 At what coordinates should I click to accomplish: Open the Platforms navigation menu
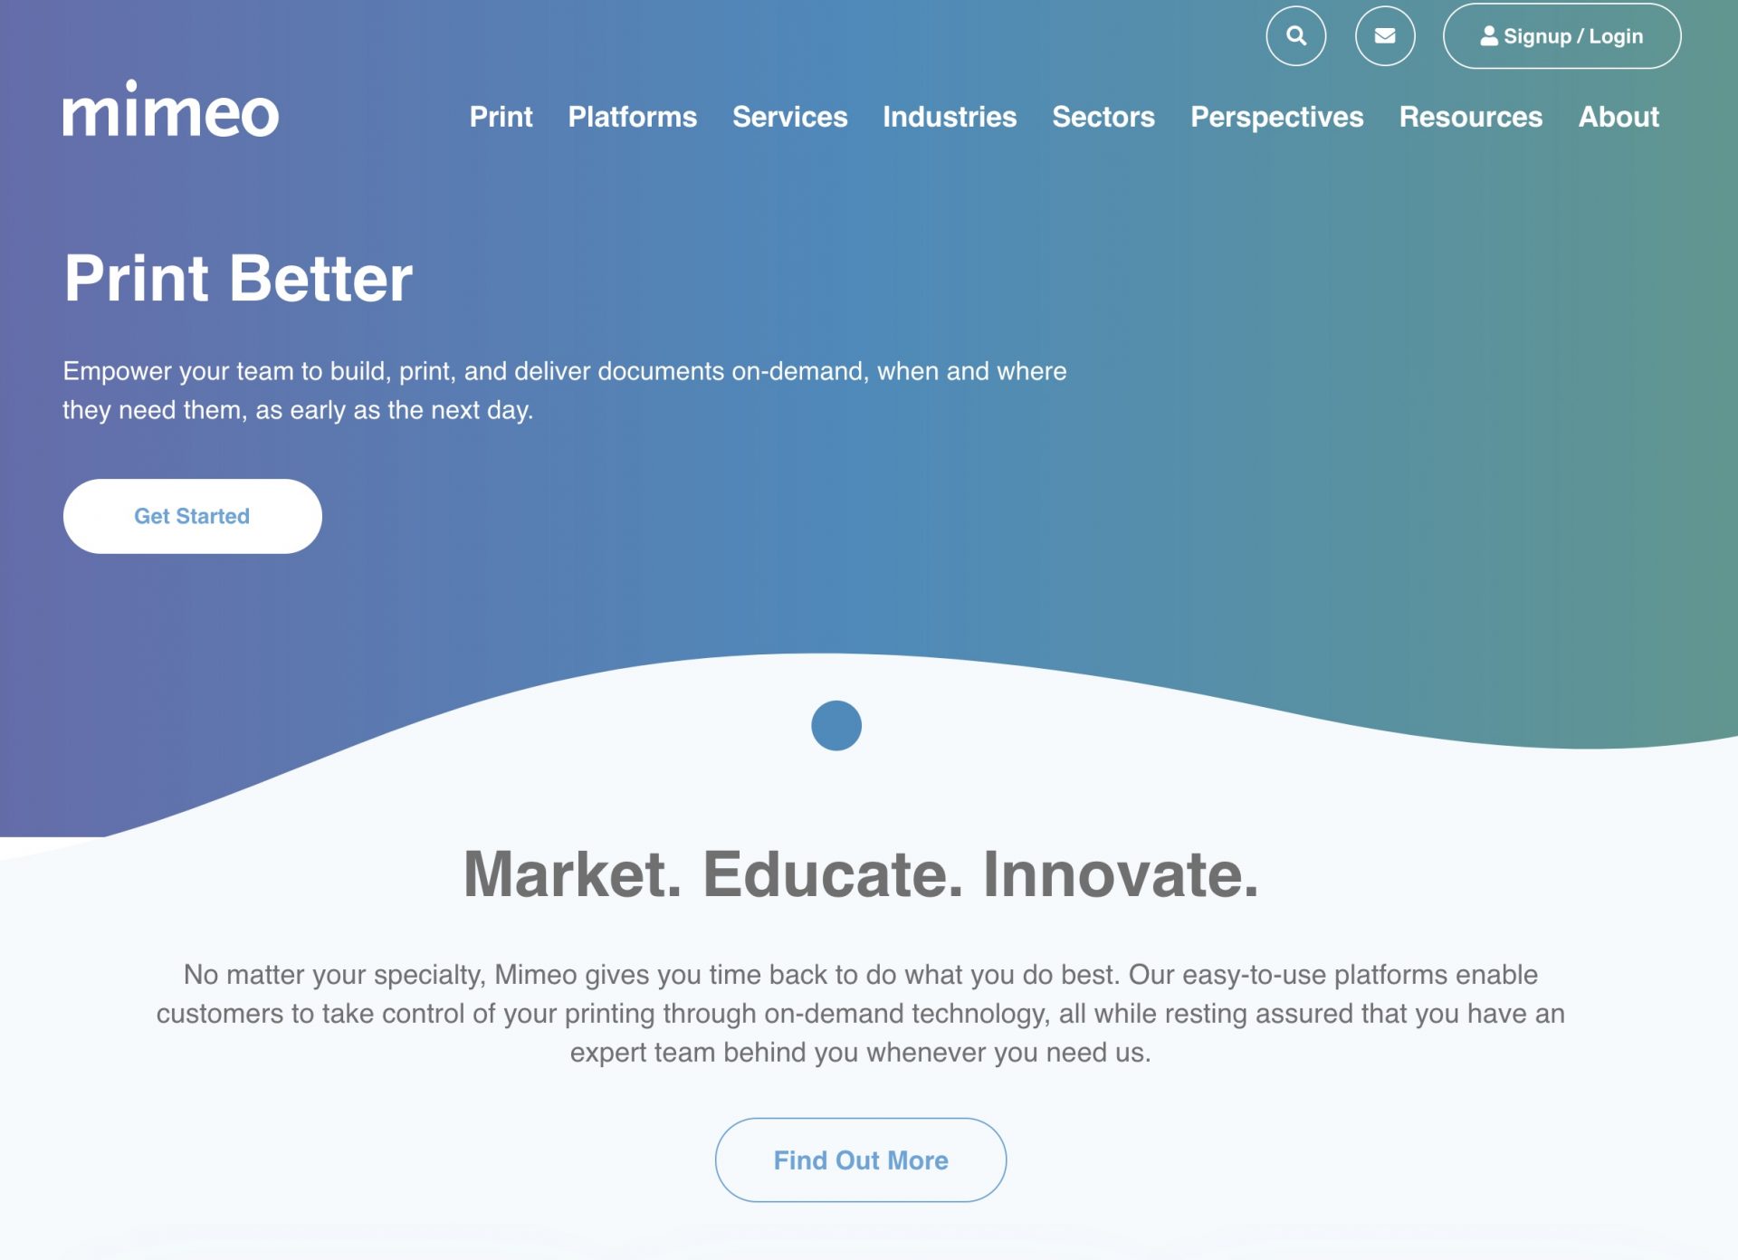632,116
